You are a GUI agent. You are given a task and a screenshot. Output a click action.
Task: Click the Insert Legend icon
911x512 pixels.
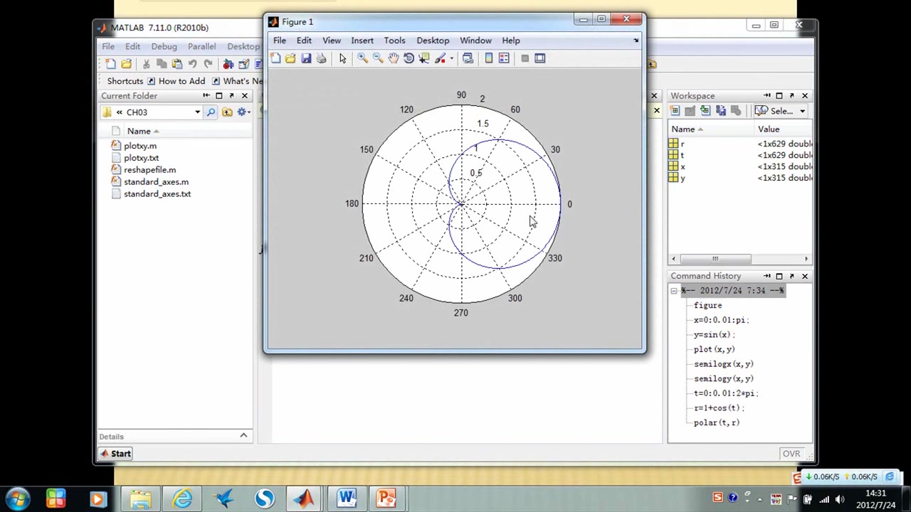coord(504,58)
